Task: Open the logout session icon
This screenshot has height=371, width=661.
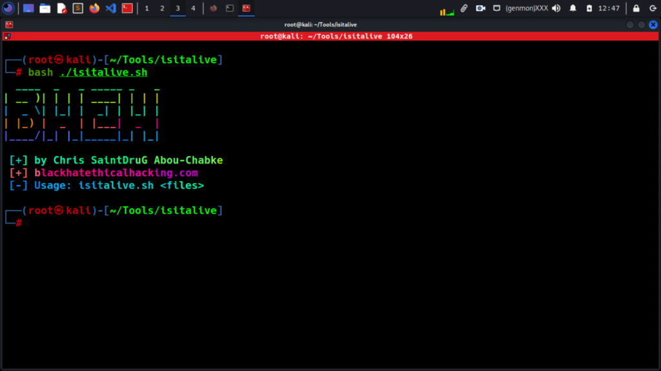Action: click(652, 8)
